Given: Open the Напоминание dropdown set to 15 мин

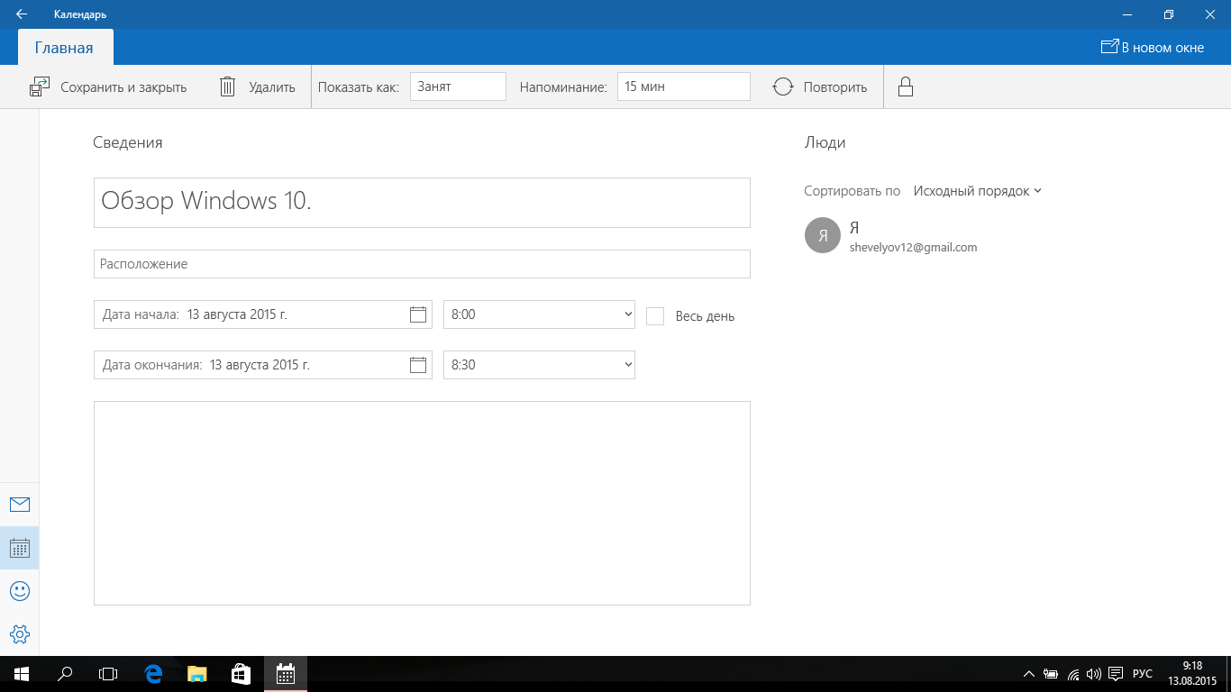Looking at the screenshot, I should coord(683,86).
